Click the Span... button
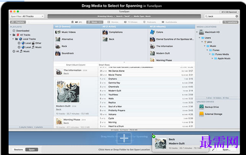This screenshot has width=246, height=155. [226, 150]
